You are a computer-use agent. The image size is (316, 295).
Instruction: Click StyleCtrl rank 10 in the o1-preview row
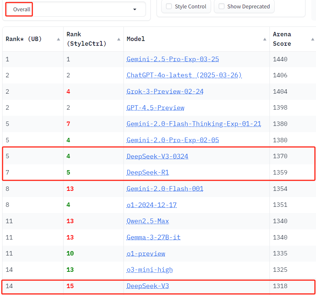click(70, 254)
